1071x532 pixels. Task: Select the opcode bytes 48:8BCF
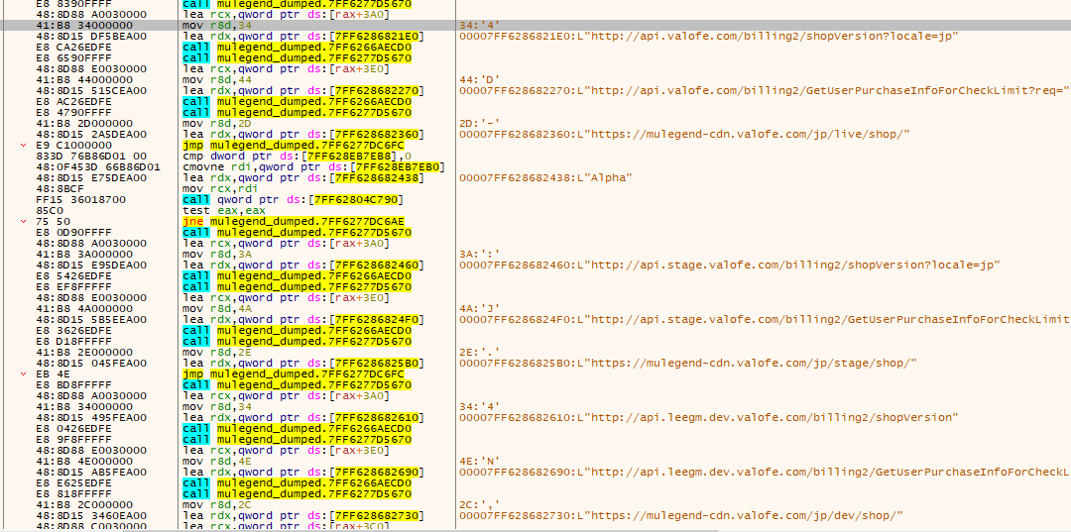60,189
